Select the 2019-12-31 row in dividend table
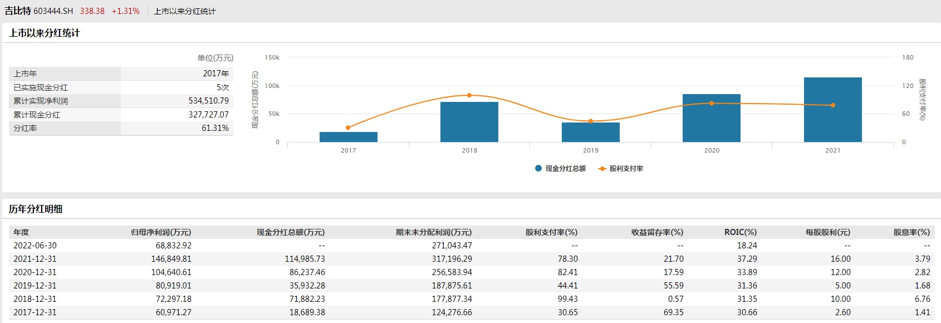941x323 pixels. click(35, 286)
